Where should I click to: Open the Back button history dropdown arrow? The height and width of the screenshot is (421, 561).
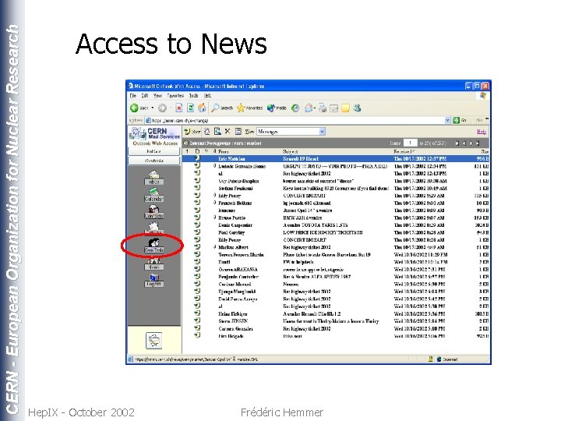point(153,108)
